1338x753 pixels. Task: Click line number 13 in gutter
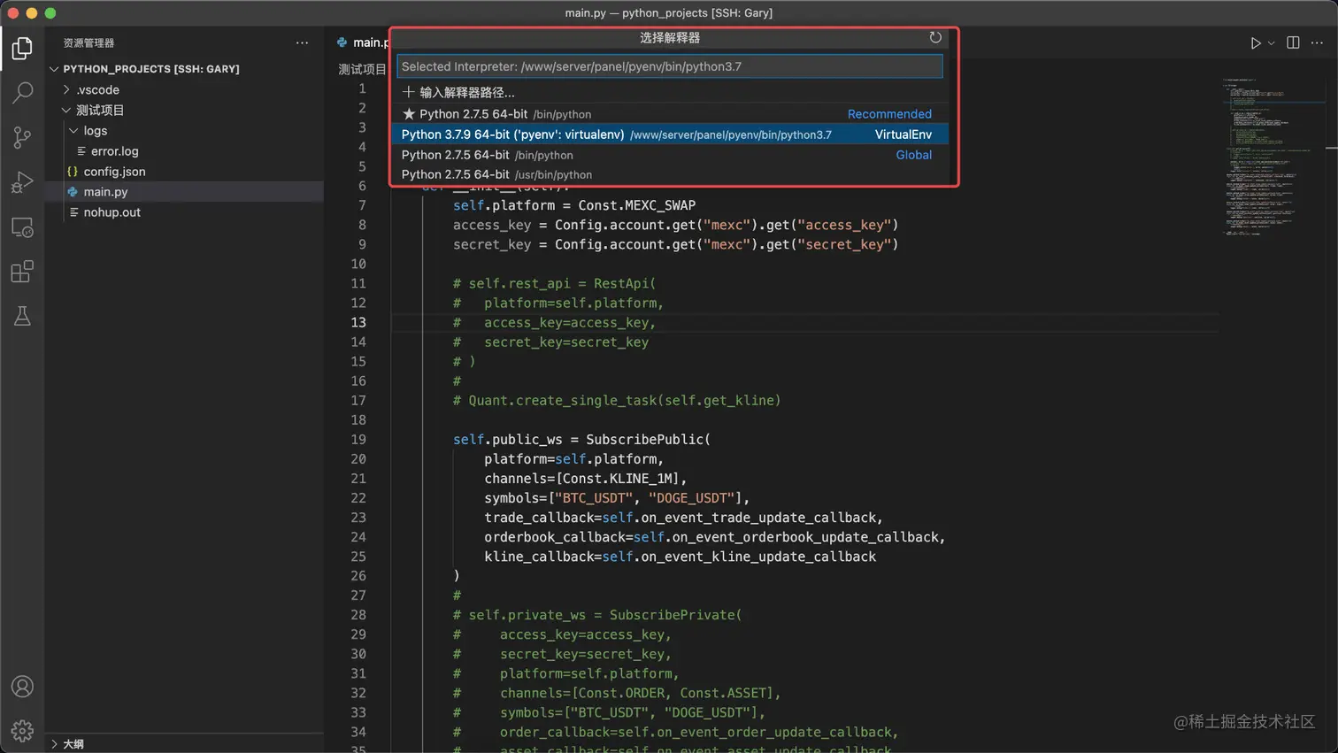[358, 322]
